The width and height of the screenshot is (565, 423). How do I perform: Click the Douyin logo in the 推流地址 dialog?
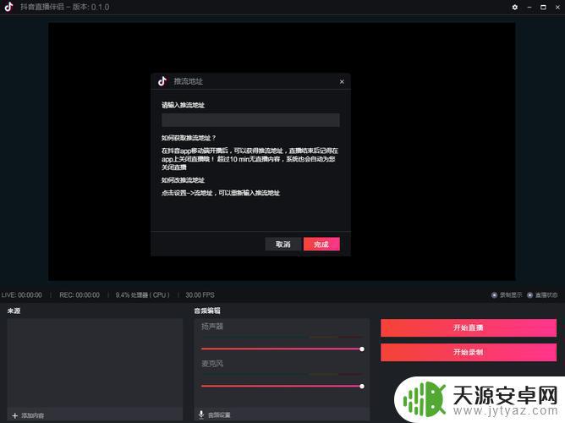[162, 81]
